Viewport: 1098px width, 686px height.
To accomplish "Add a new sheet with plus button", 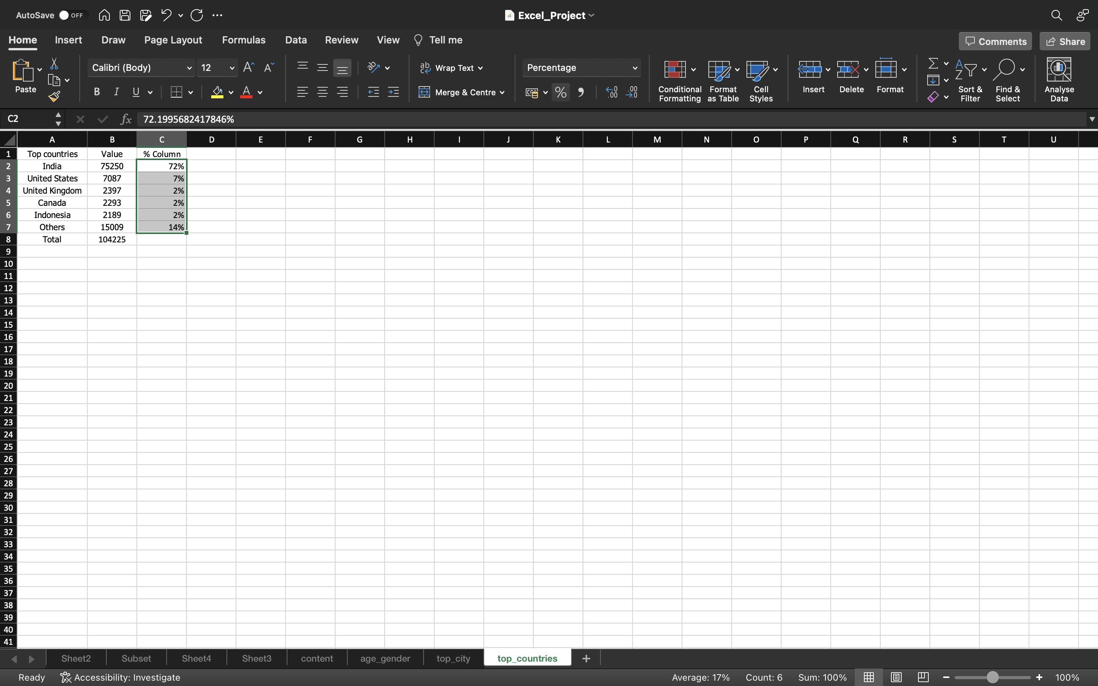I will (586, 658).
